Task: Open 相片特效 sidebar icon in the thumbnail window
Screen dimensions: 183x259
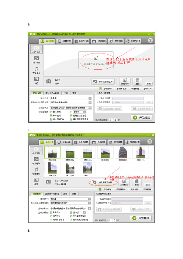Action: point(36,160)
